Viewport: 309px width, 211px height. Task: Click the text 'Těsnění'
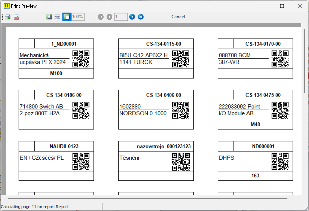129,158
